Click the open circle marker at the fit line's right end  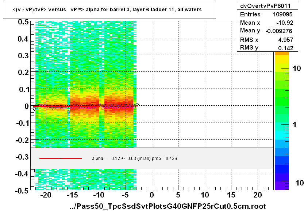[137, 105]
